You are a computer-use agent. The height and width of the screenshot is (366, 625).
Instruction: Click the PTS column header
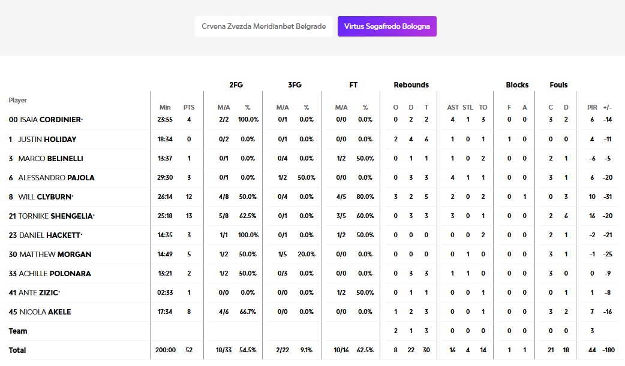pos(189,107)
